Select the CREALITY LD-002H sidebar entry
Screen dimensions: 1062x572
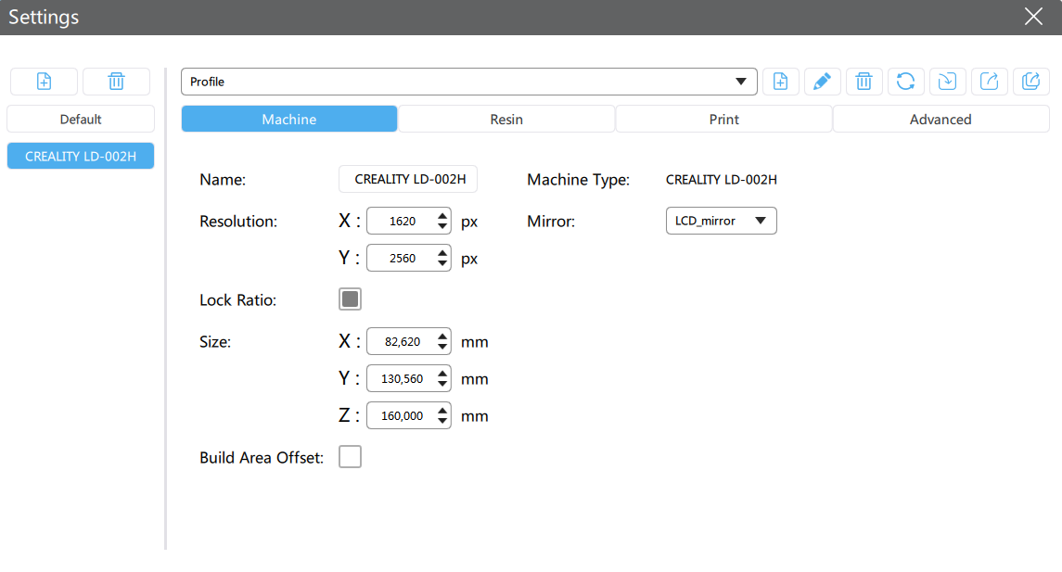(81, 157)
